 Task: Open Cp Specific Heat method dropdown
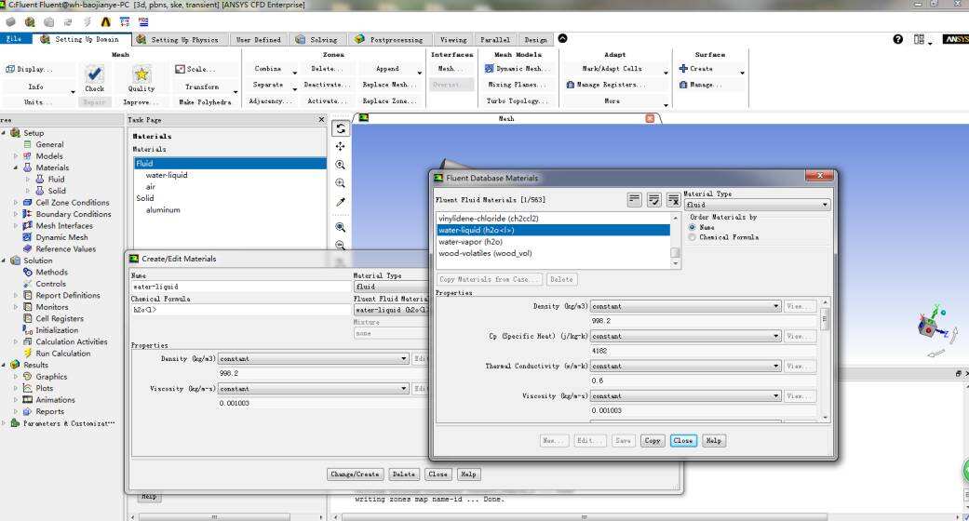tap(685, 336)
